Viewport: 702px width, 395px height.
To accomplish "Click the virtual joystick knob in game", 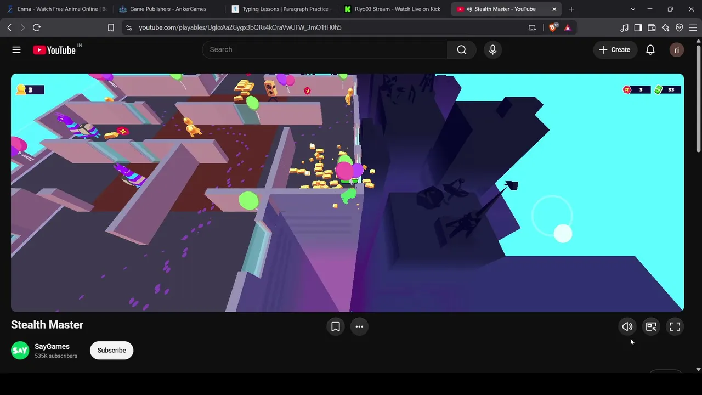I will tap(563, 234).
